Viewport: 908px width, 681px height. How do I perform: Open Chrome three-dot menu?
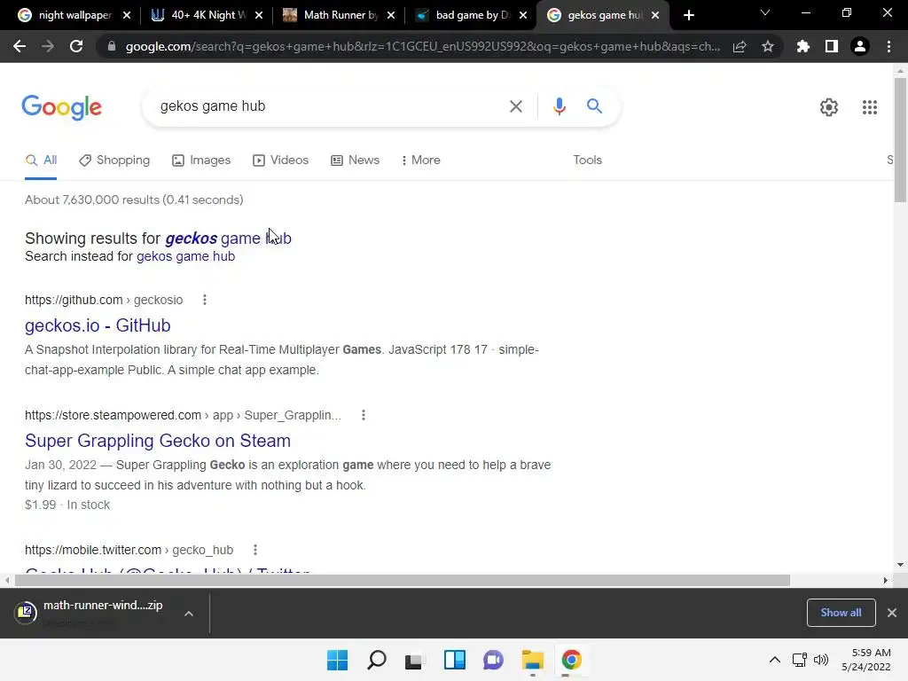(888, 46)
